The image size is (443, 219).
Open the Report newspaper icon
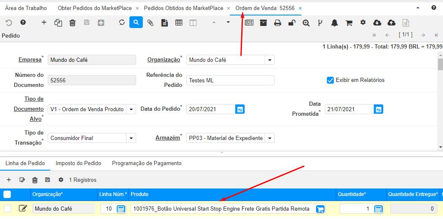(x=249, y=23)
